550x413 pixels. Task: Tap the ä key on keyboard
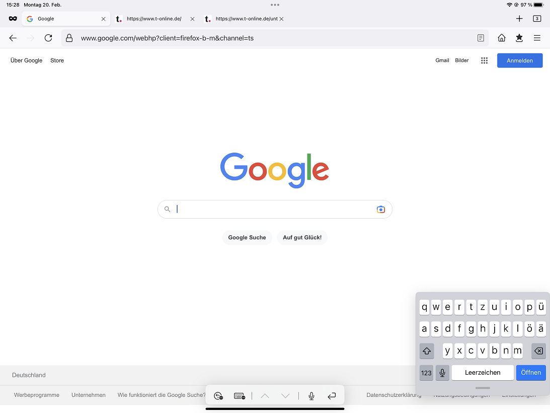(x=541, y=329)
